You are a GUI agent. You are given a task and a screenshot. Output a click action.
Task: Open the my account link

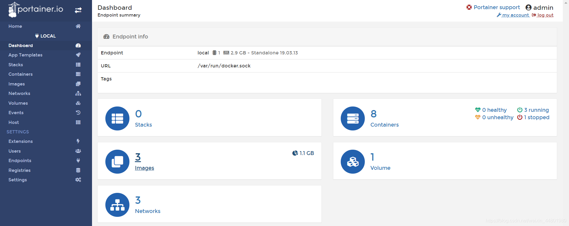513,15
